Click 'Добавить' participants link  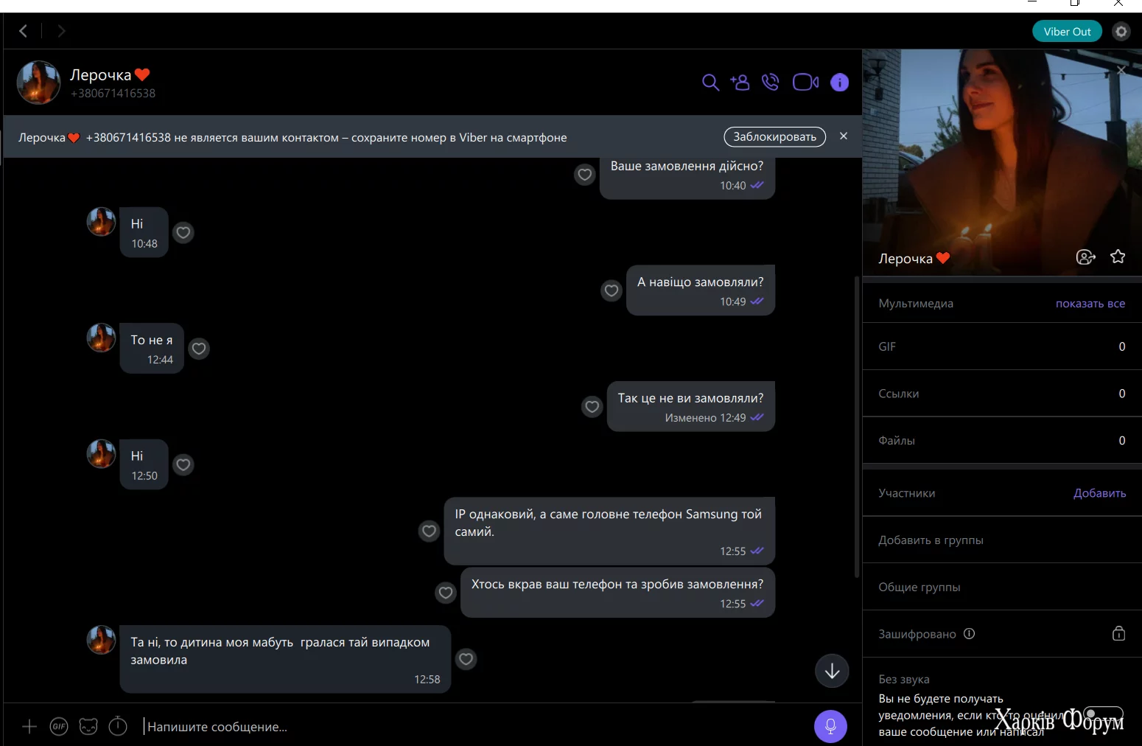coord(1099,493)
